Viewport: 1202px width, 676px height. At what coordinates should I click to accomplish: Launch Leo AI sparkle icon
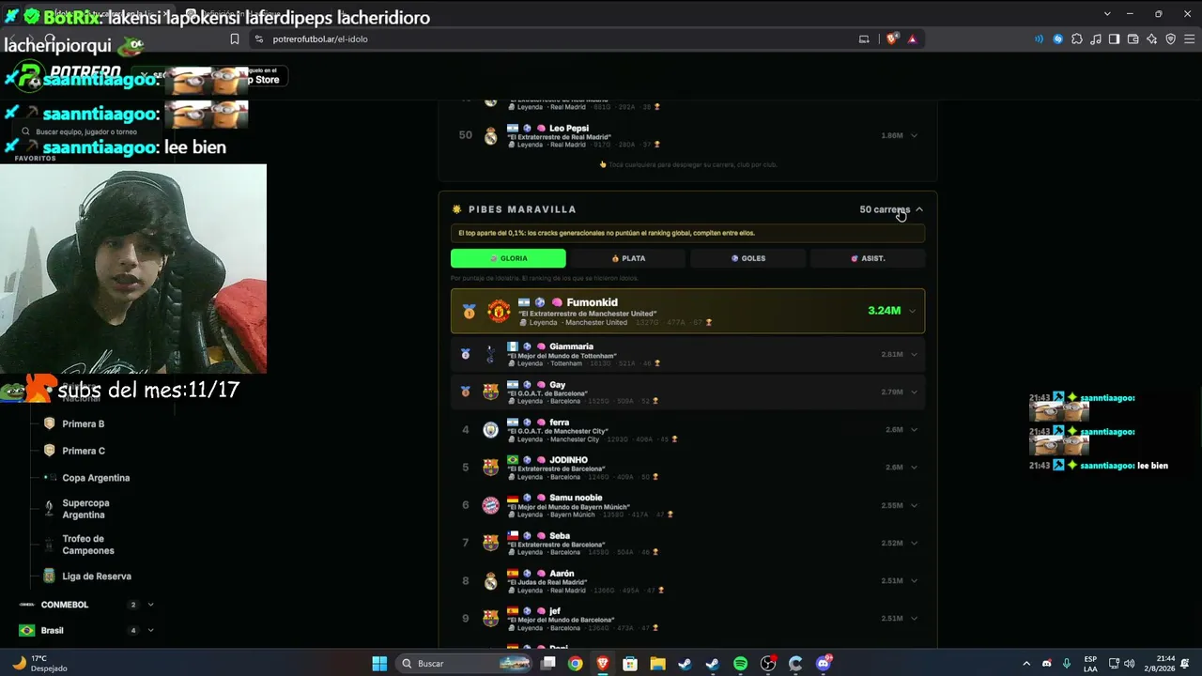tap(1152, 38)
